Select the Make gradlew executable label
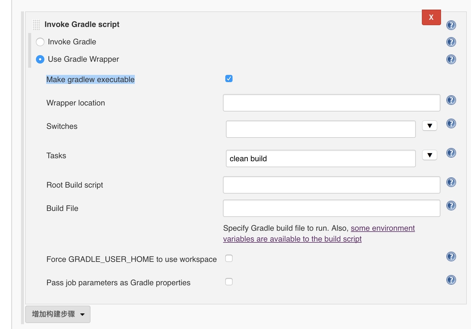The image size is (471, 329). (90, 79)
